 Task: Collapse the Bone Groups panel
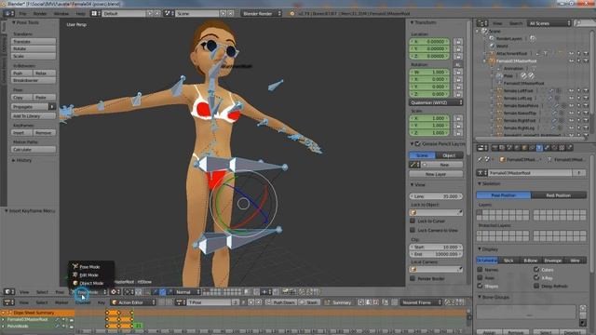[x=480, y=297]
